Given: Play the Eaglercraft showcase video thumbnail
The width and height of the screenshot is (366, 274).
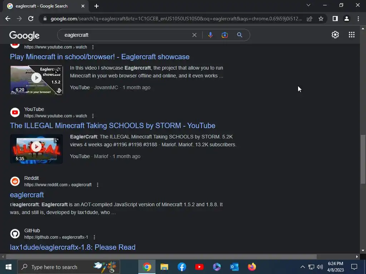Looking at the screenshot, I should pos(36,80).
